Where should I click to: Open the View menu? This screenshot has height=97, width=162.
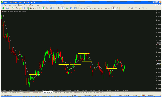pyautogui.click(x=9, y=5)
